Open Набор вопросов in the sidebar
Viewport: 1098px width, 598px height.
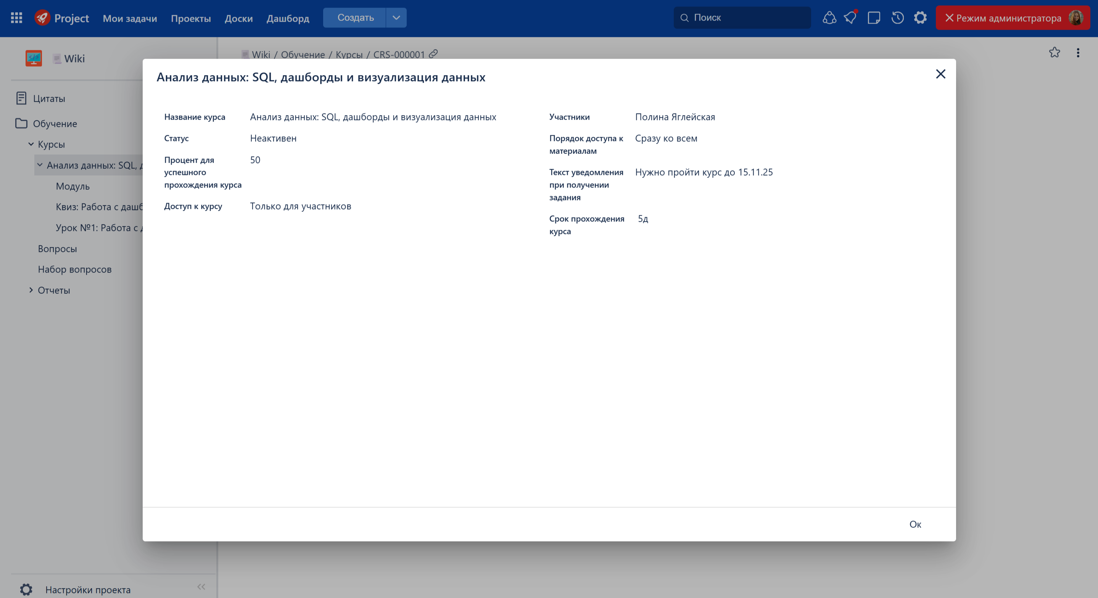point(75,269)
